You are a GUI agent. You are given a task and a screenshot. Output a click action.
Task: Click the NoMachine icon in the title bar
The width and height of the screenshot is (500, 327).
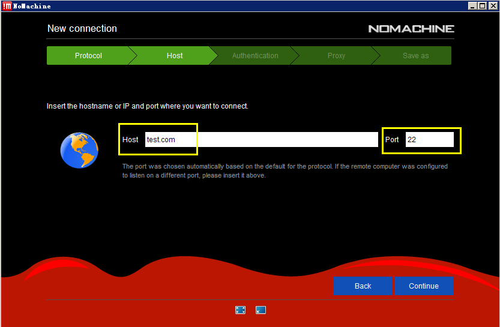click(x=7, y=6)
